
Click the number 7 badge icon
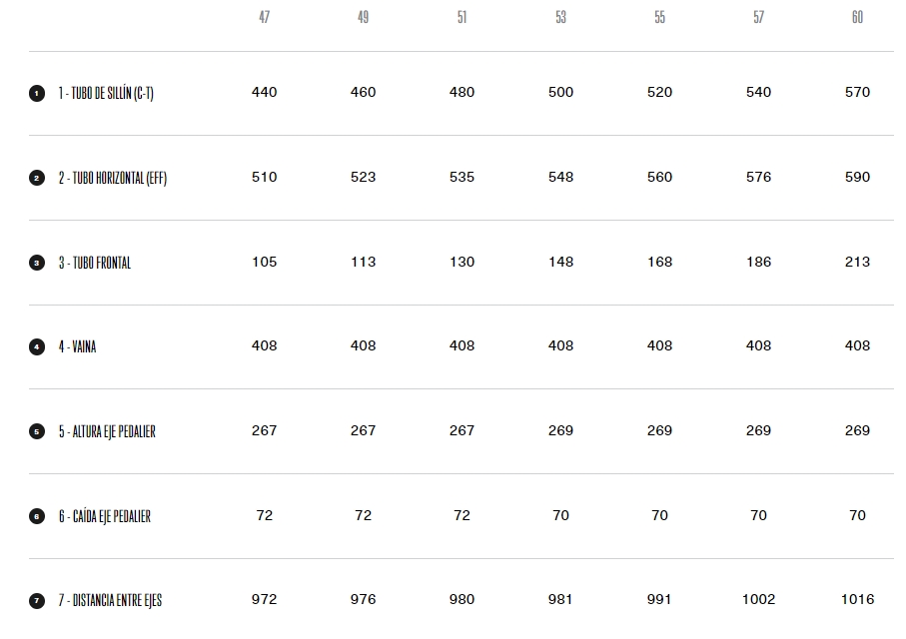pos(37,601)
